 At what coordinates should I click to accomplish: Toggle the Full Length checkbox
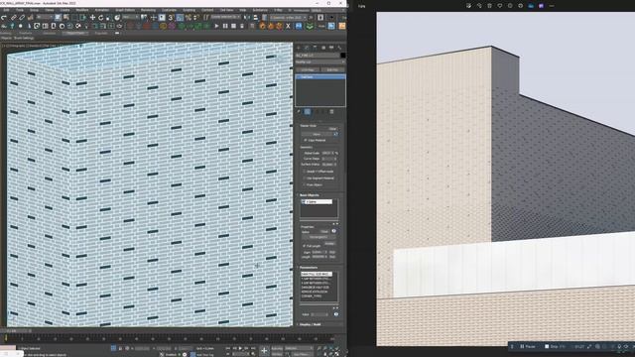coord(305,246)
